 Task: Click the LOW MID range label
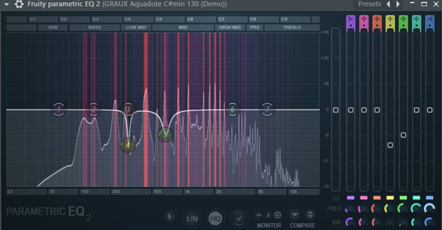[136, 27]
